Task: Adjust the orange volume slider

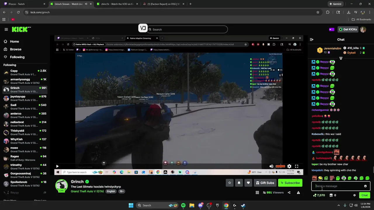Action: tap(280, 166)
